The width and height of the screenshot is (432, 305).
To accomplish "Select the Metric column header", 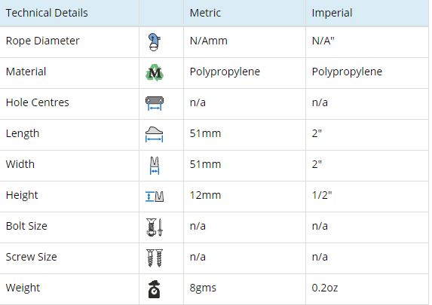I will tap(205, 13).
